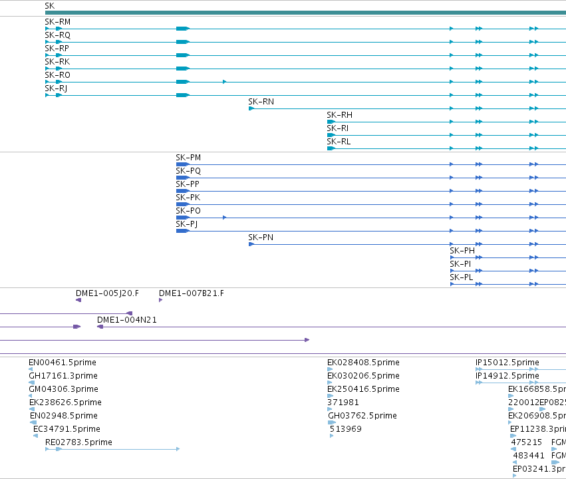Select feature 483441
566x479 pixels.
click(529, 456)
